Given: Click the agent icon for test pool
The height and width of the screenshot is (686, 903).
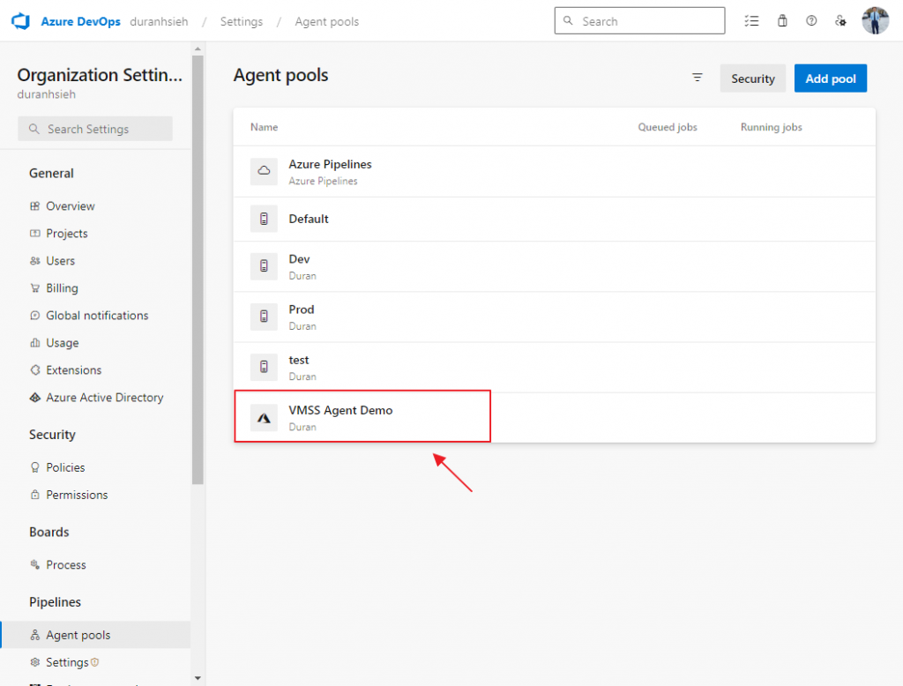Looking at the screenshot, I should [x=264, y=367].
